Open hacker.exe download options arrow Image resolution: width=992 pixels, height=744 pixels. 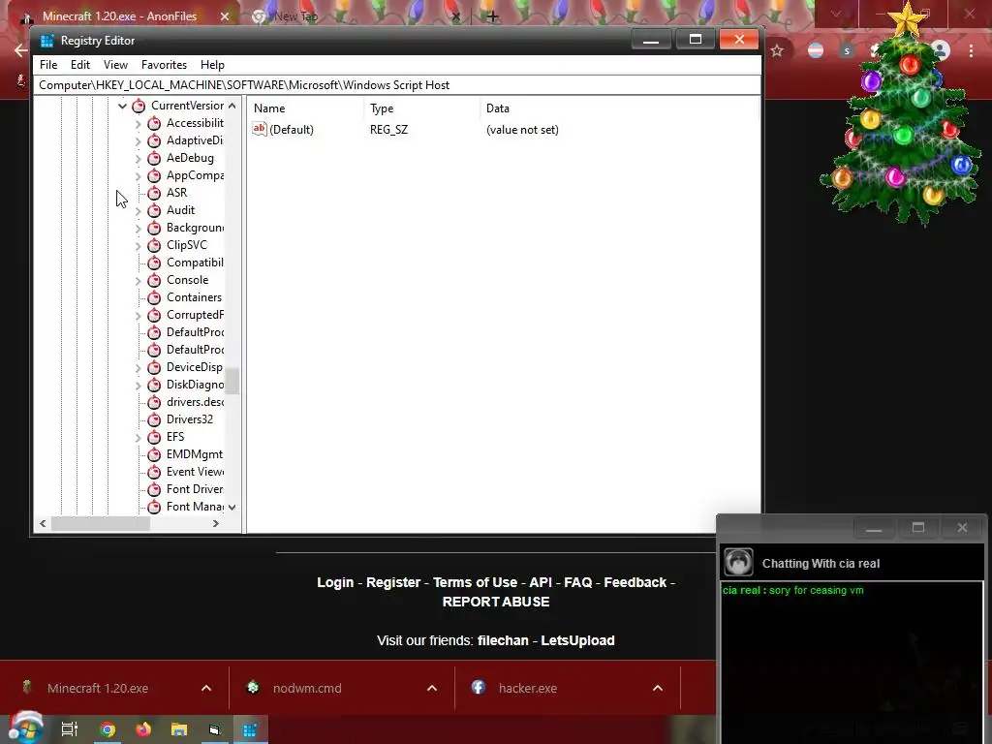658,688
